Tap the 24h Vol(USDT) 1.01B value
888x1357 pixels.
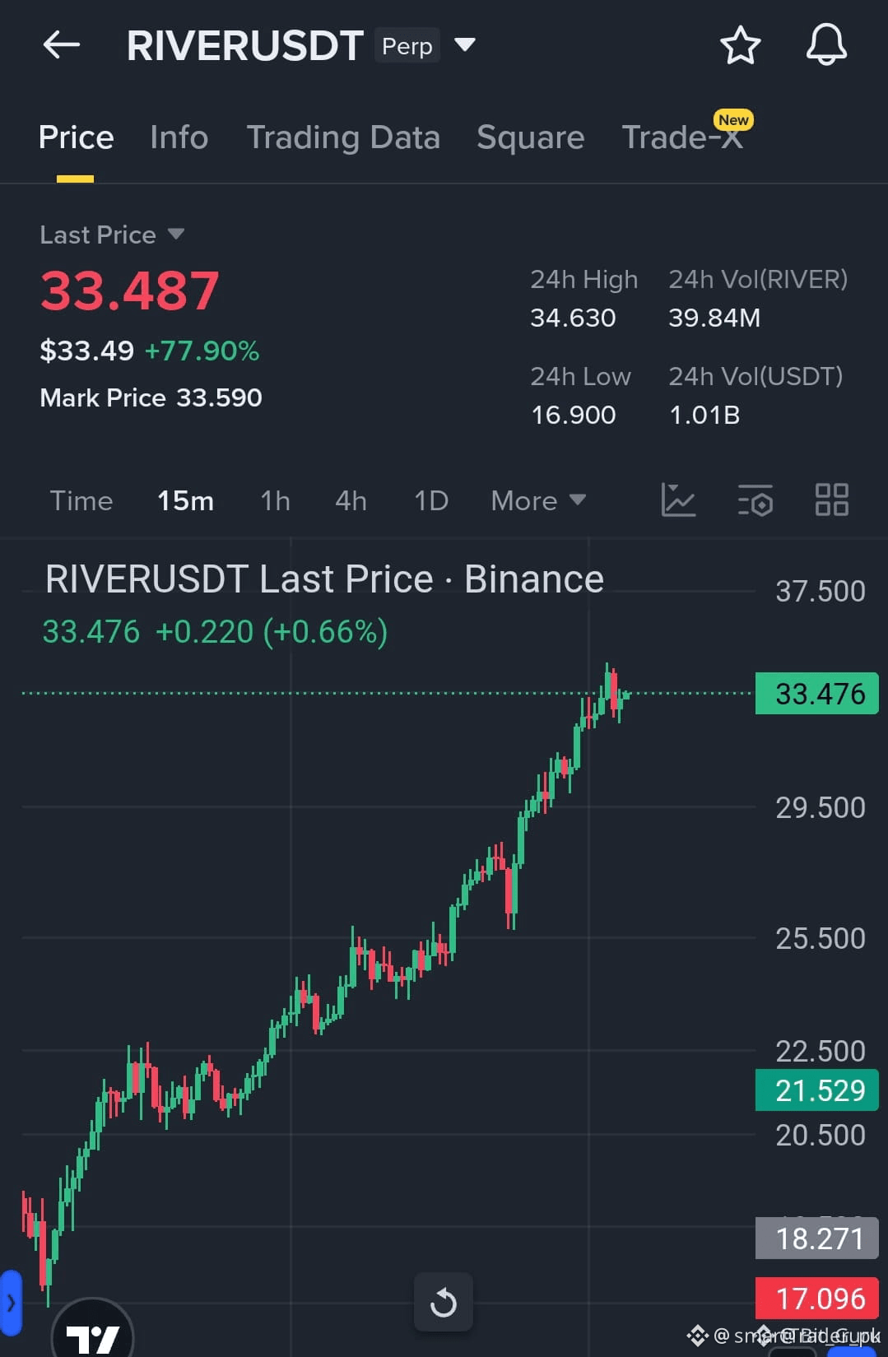click(704, 415)
